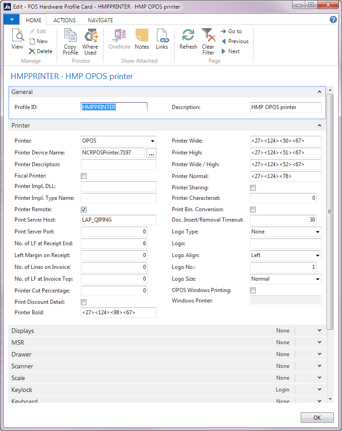Open the NAVIGATE ribbon tab
The image size is (342, 431).
[100, 20]
